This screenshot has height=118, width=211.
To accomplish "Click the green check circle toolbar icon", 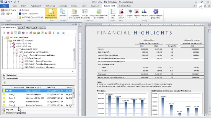I will click(38, 33).
